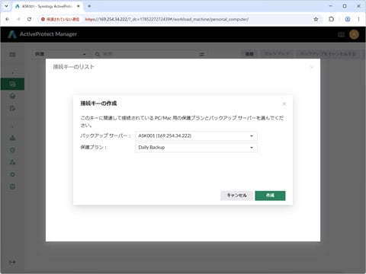Open the cluster tree icon in the sidebar
The height and width of the screenshot is (274, 366).
pos(12,162)
